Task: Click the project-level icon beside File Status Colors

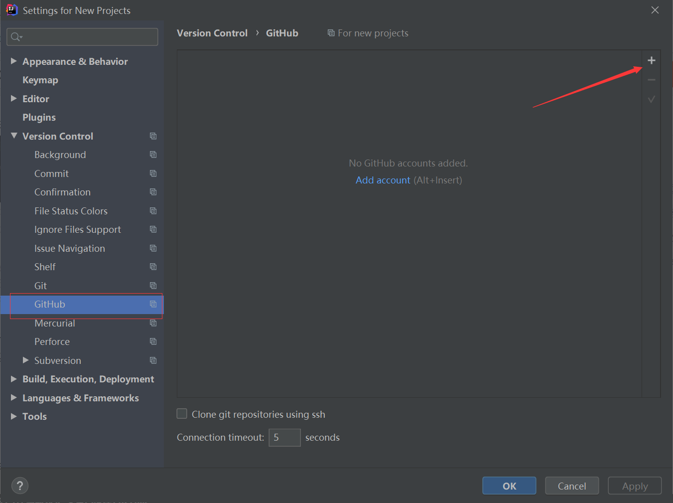Action: pos(153,211)
